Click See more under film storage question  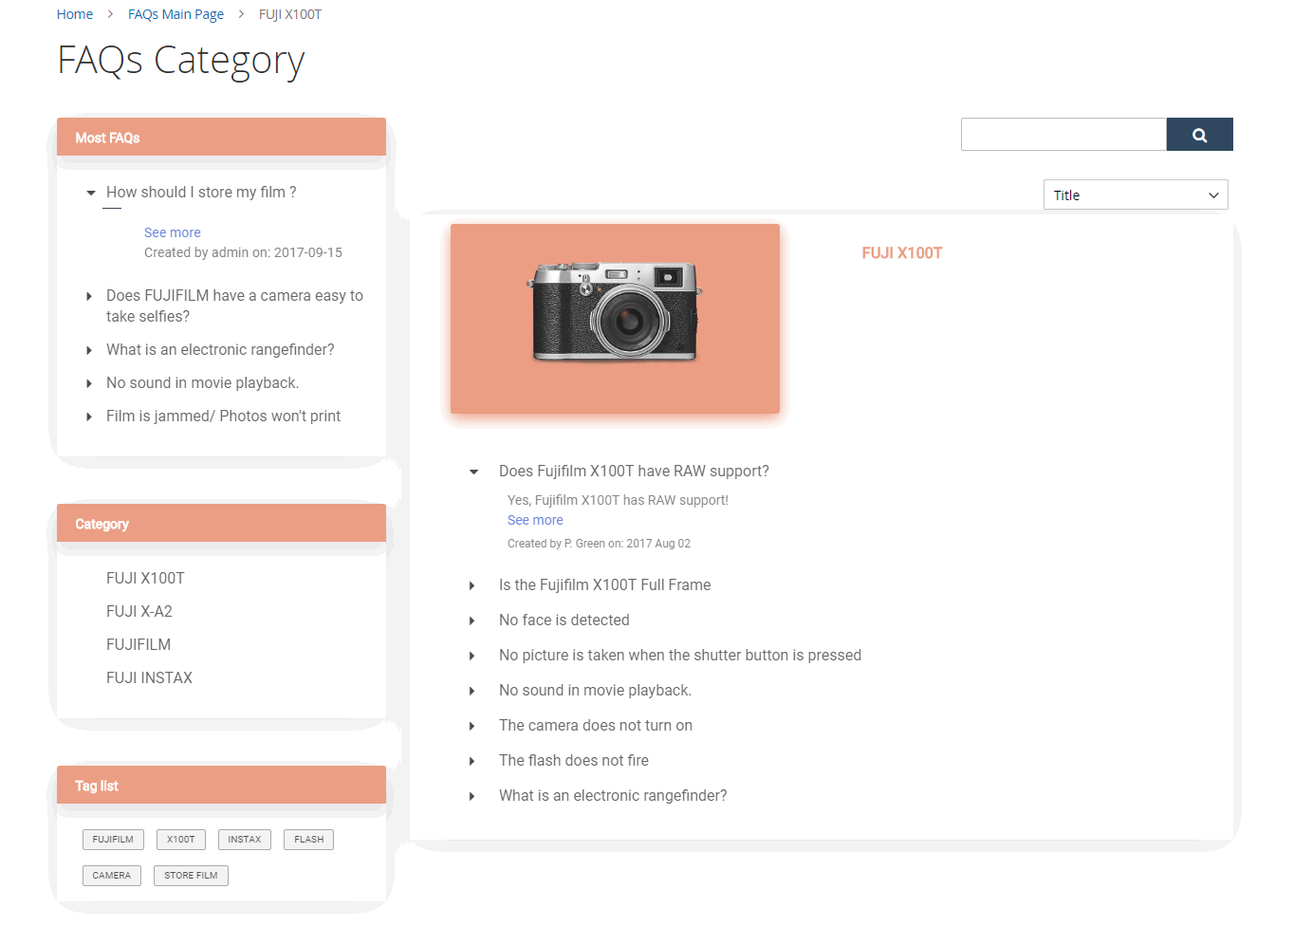172,232
